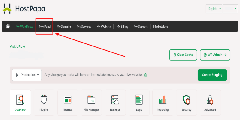Open the Overview magnifier icon tile
This screenshot has height=120, width=240.
point(20,103)
